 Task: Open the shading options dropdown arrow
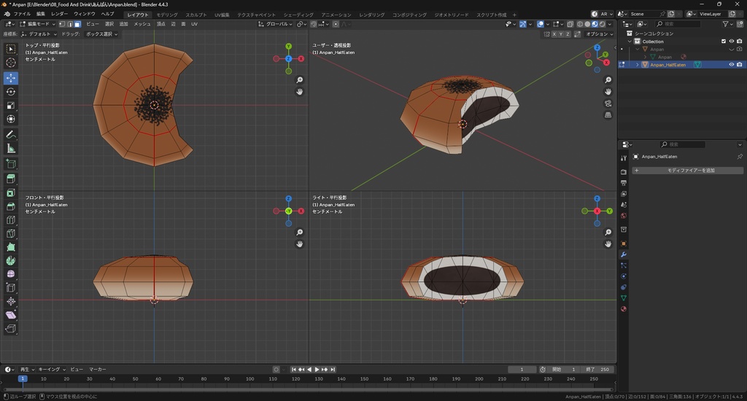(x=611, y=24)
